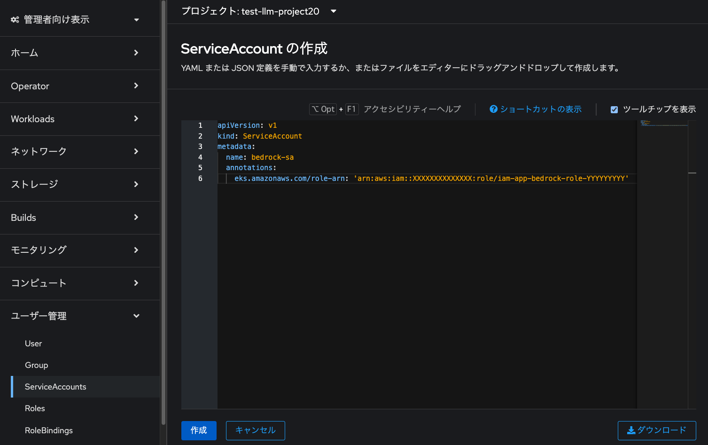Expand the コンピュート navigation section

(x=80, y=283)
